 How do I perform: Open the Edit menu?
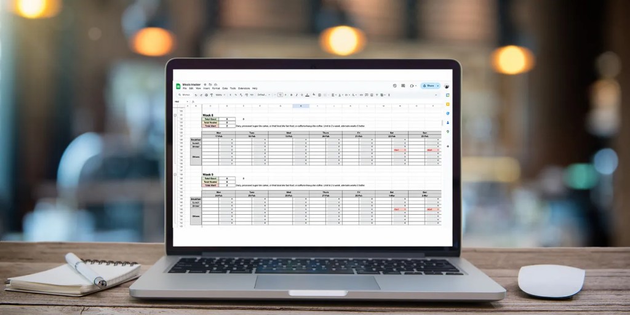191,89
